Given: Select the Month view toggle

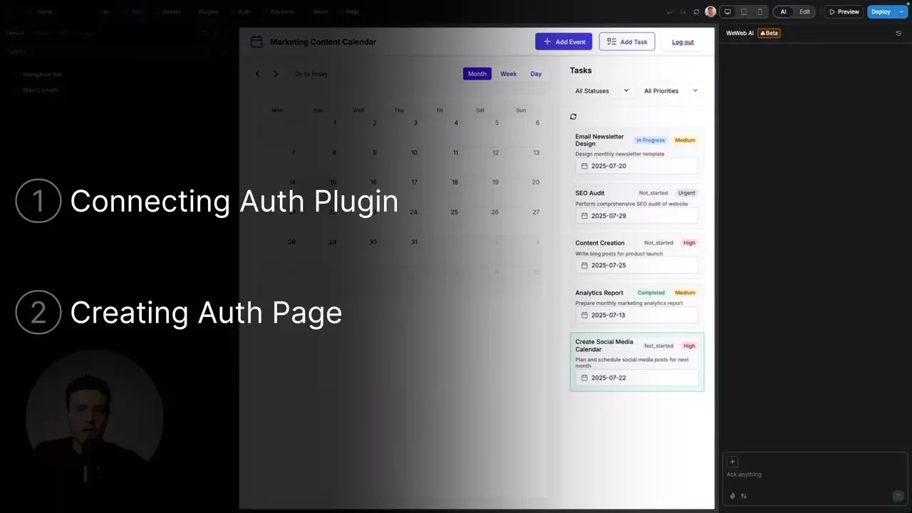Looking at the screenshot, I should (477, 73).
